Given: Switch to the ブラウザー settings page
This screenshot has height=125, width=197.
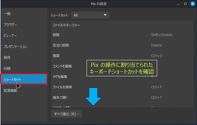Looking at the screenshot, I should coord(24,25).
